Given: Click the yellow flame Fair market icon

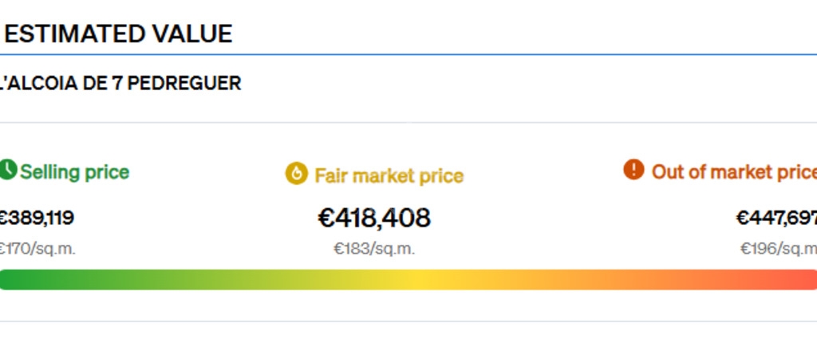Looking at the screenshot, I should (297, 173).
